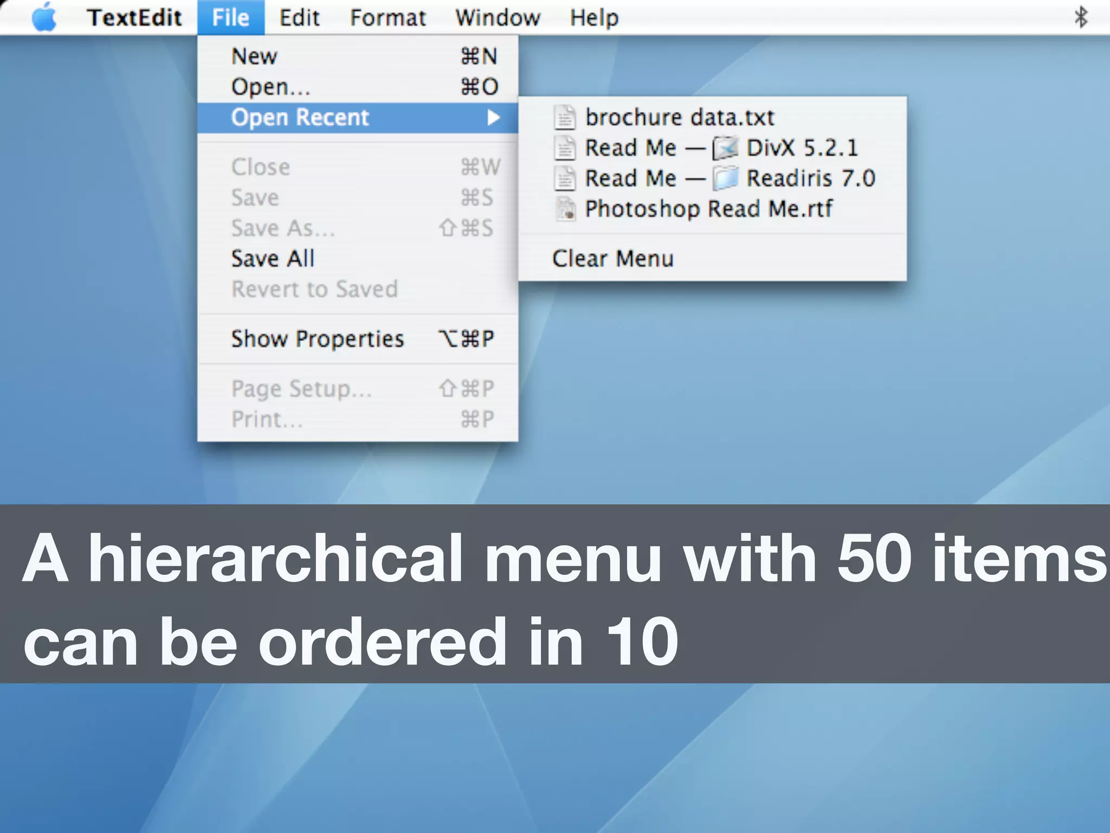Choose New from the File menu
This screenshot has width=1110, height=833.
click(358, 56)
